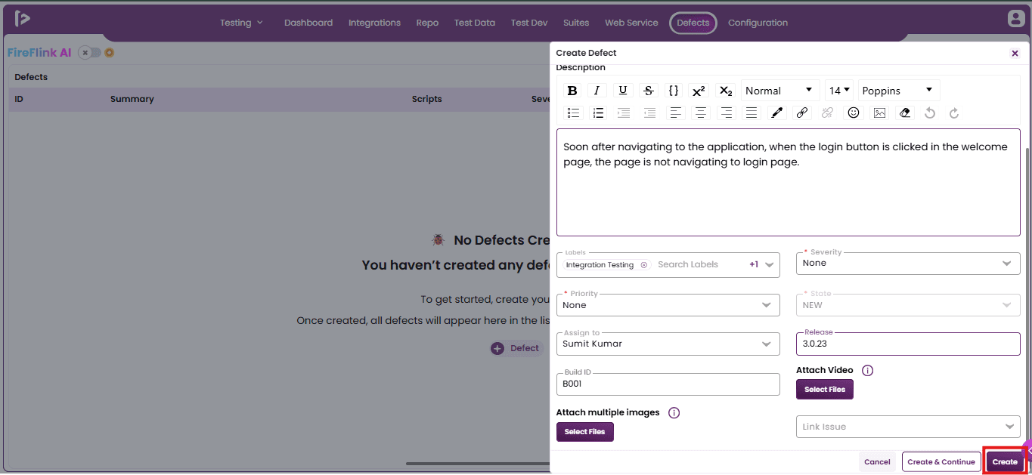This screenshot has height=475, width=1032.
Task: Apply strikethrough in the description editor
Action: (649, 91)
